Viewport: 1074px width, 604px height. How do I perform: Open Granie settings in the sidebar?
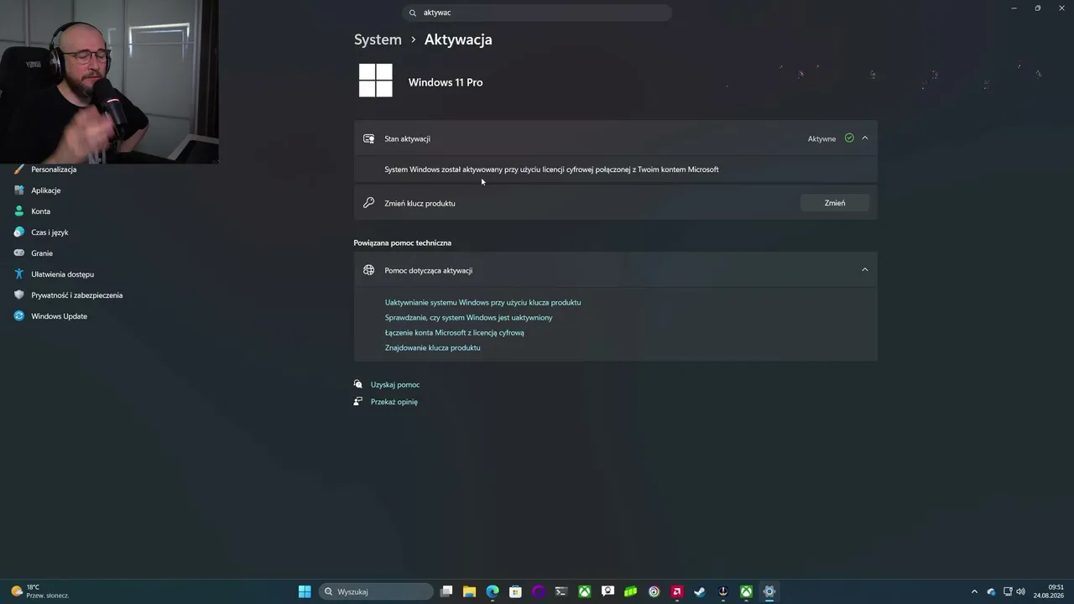[42, 253]
